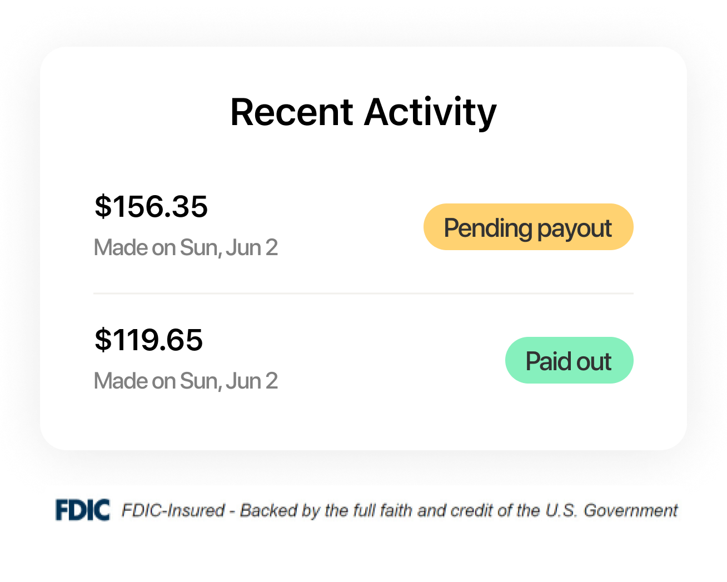Click the FDIC logo icon
The height and width of the screenshot is (582, 727).
[82, 510]
